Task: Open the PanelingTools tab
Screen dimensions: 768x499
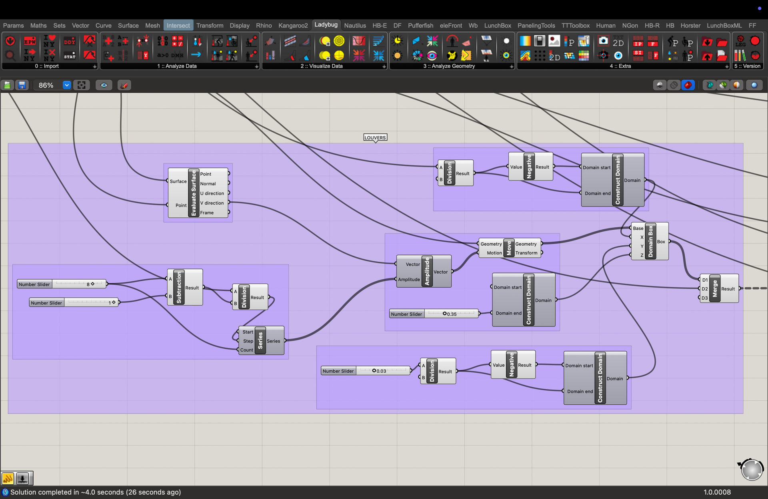Action: [x=536, y=25]
